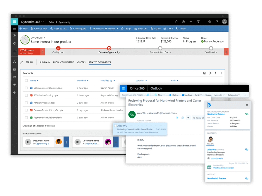262x196 pixels.
Task: Open the advanced find filter icon
Action: tap(198, 22)
